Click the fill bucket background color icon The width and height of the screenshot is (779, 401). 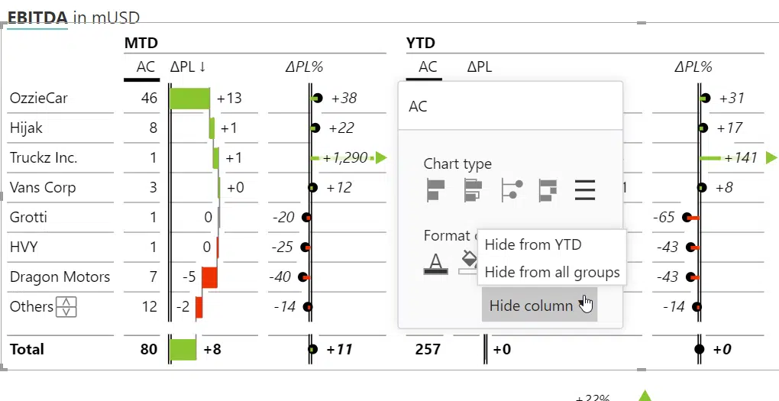point(468,264)
